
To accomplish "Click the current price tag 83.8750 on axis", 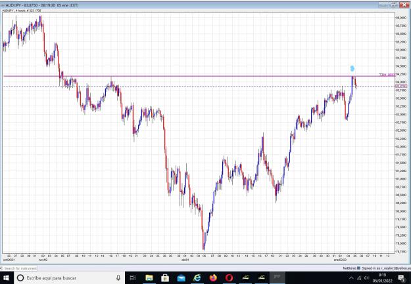I will point(401,86).
